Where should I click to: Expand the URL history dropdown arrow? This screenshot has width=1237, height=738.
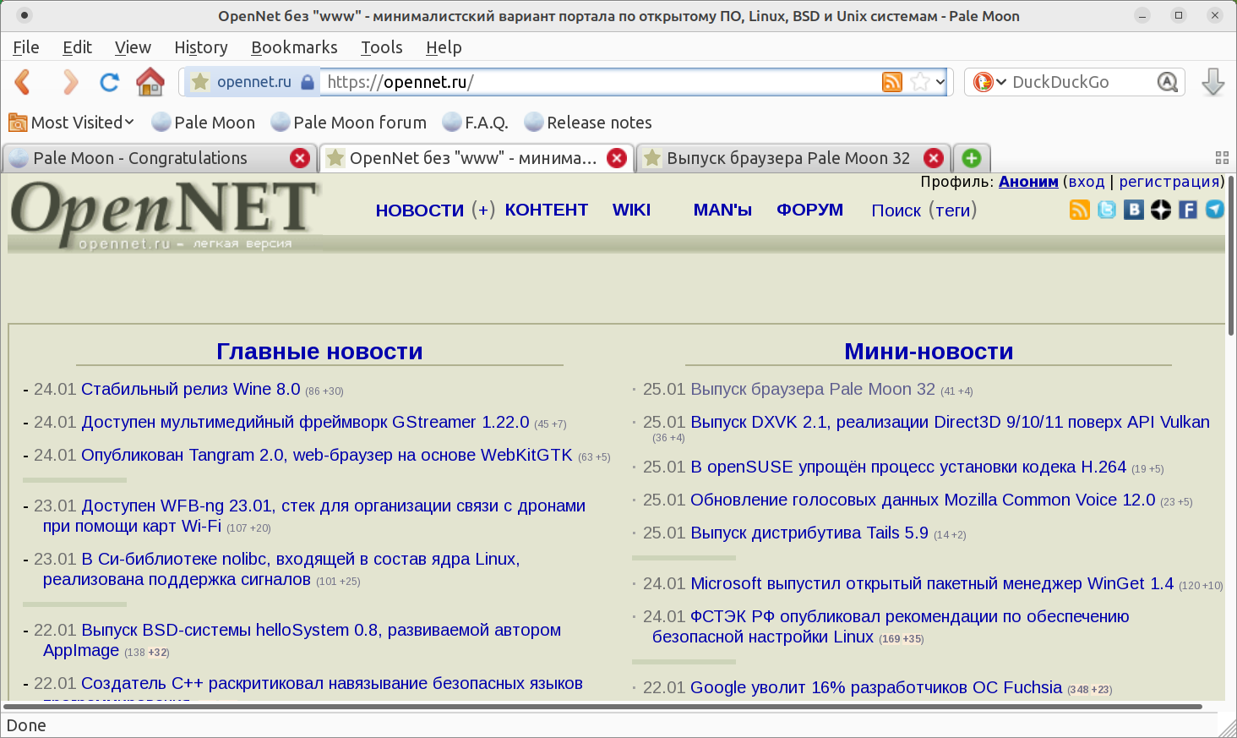tap(940, 82)
